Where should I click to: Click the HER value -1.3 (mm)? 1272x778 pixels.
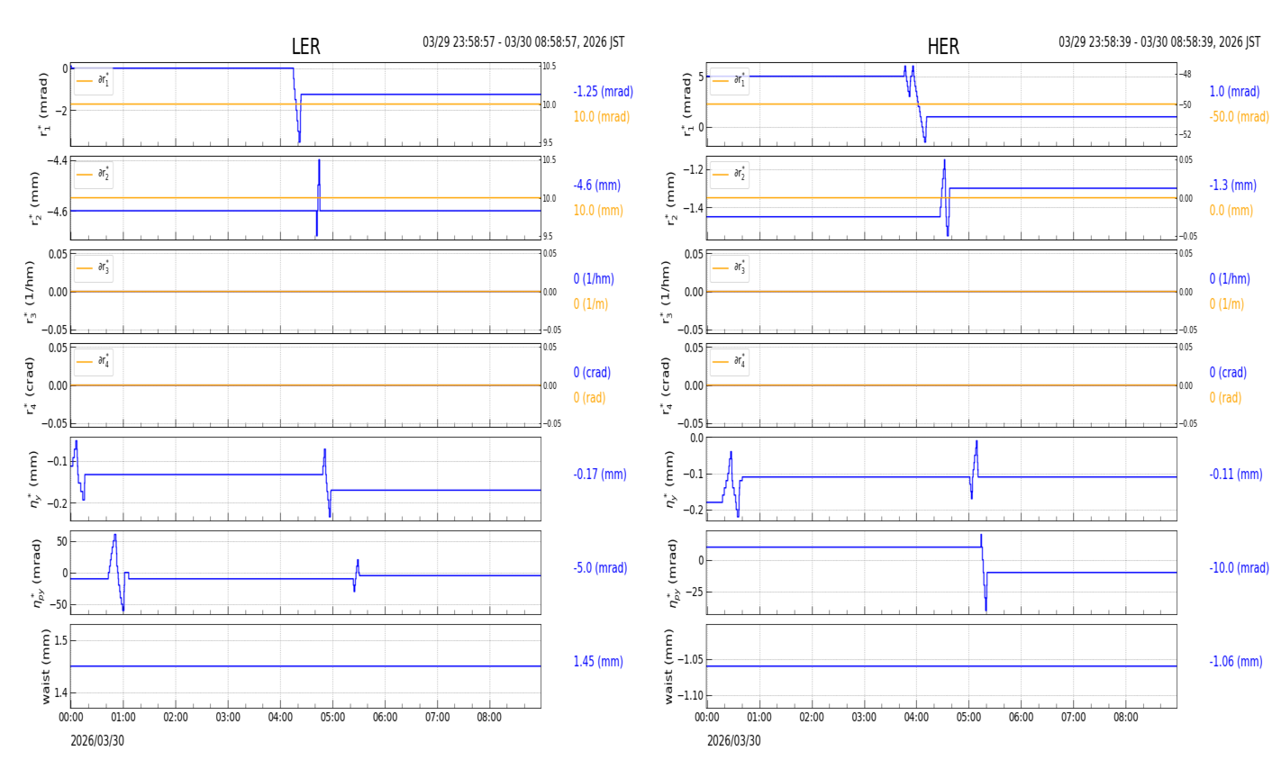[1232, 185]
